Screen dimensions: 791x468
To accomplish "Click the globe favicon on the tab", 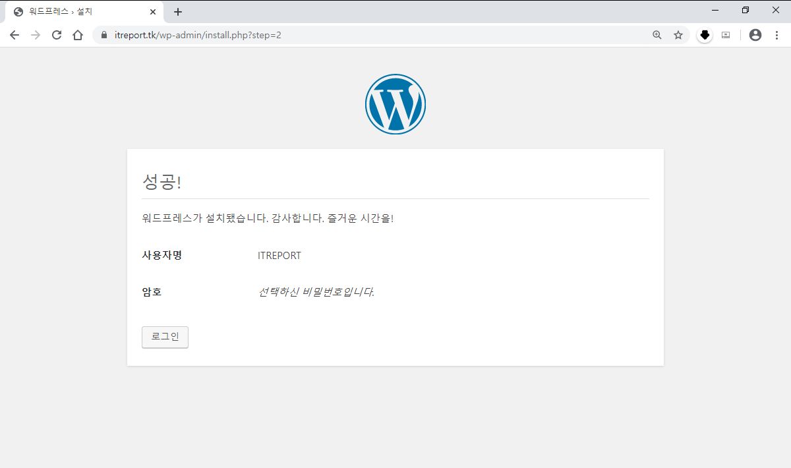I will click(18, 12).
